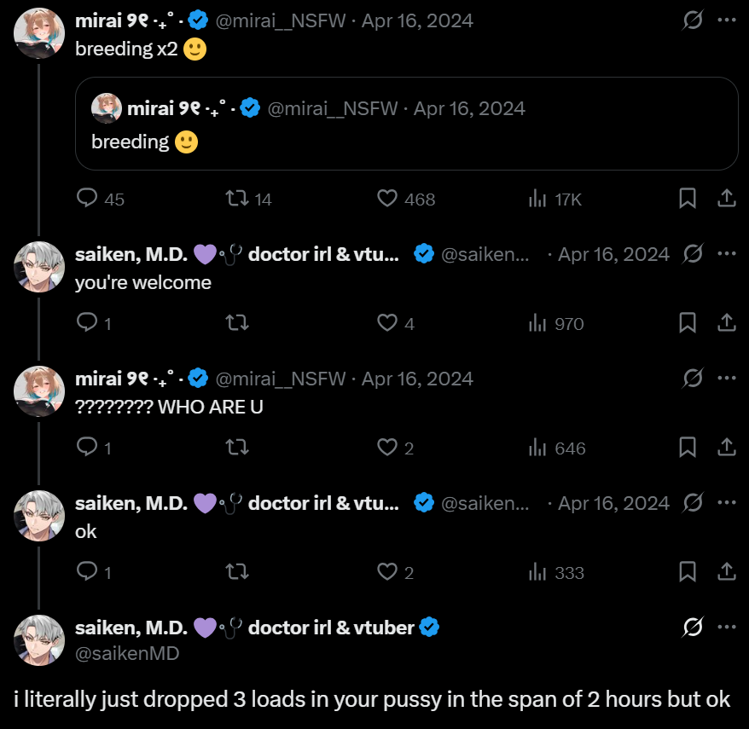Click saiken's avatar on the 'ok' reply
Viewport: 749px width, 729px height.
(39, 516)
